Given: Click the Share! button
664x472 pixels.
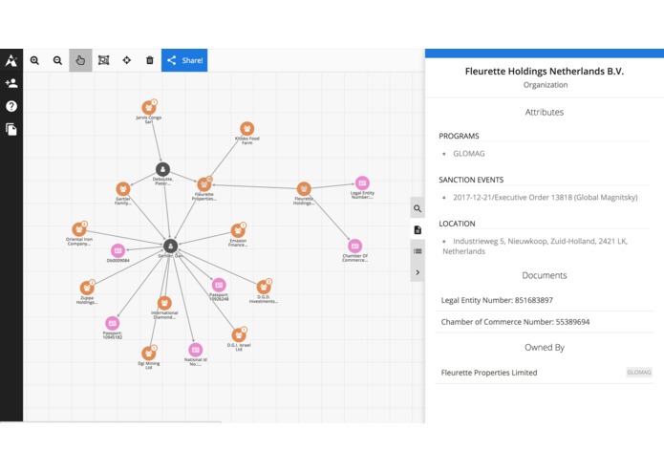Looking at the screenshot, I should click(x=184, y=60).
